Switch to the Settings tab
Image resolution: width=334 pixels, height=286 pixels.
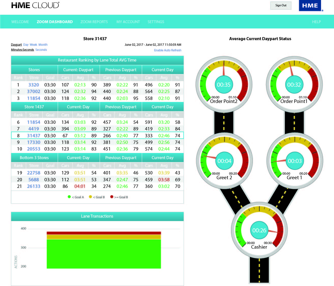[156, 22]
